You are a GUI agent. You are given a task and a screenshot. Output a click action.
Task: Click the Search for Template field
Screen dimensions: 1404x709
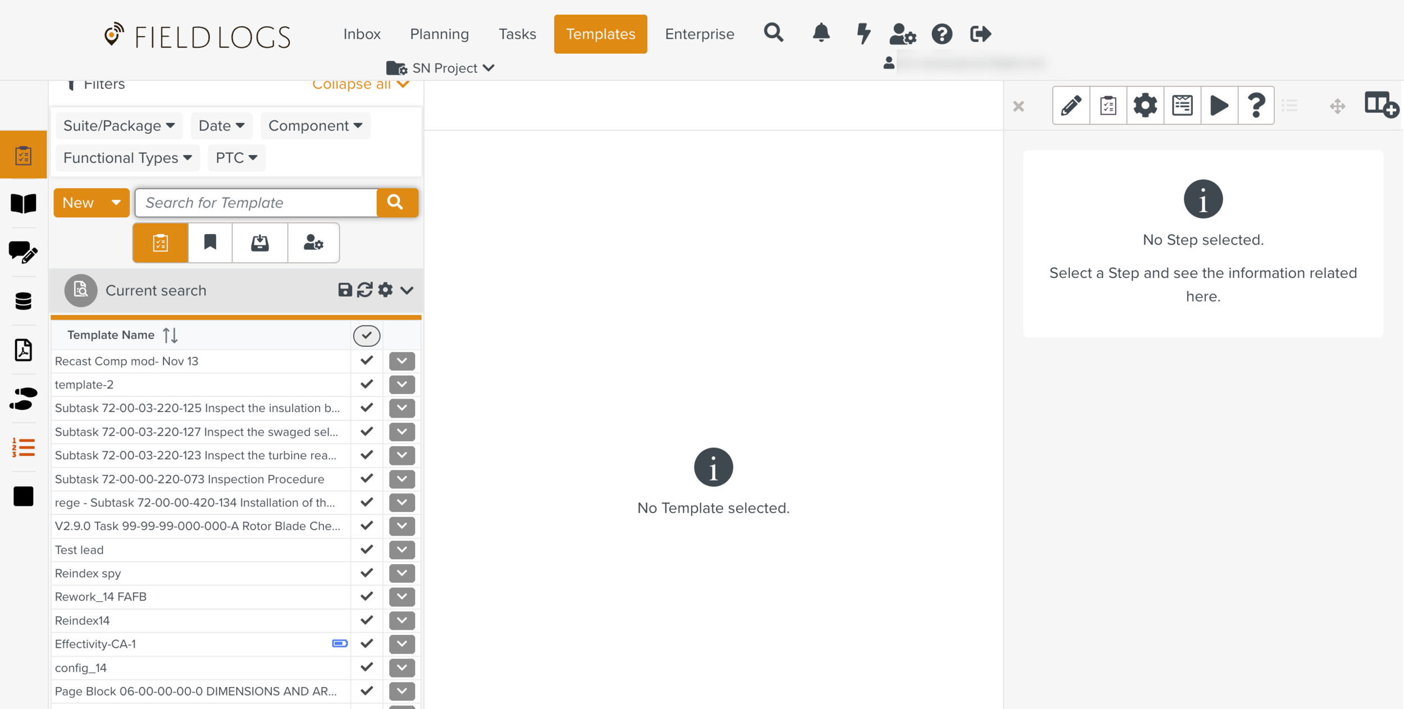tap(256, 203)
